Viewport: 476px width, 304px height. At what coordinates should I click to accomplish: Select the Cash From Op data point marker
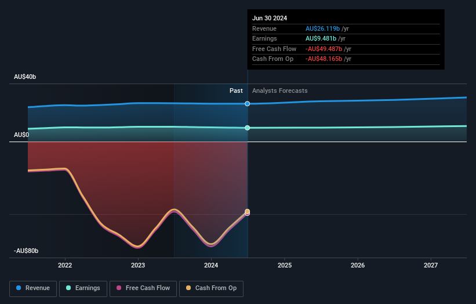pos(248,211)
